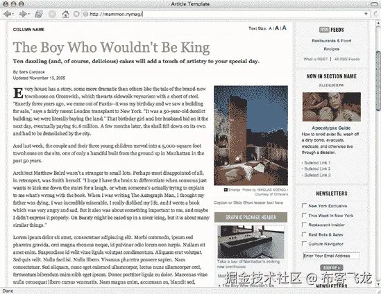The image size is (381, 294).
Task: Click Bulleted Link 2
Action: [x=317, y=168]
